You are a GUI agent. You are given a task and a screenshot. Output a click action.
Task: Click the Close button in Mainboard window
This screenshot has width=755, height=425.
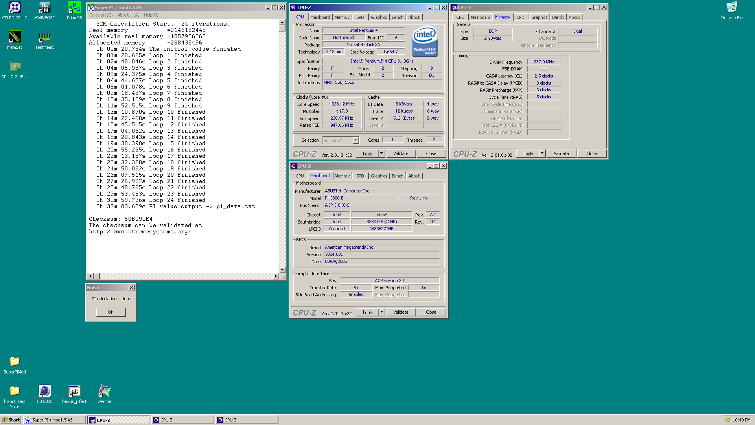pyautogui.click(x=431, y=312)
